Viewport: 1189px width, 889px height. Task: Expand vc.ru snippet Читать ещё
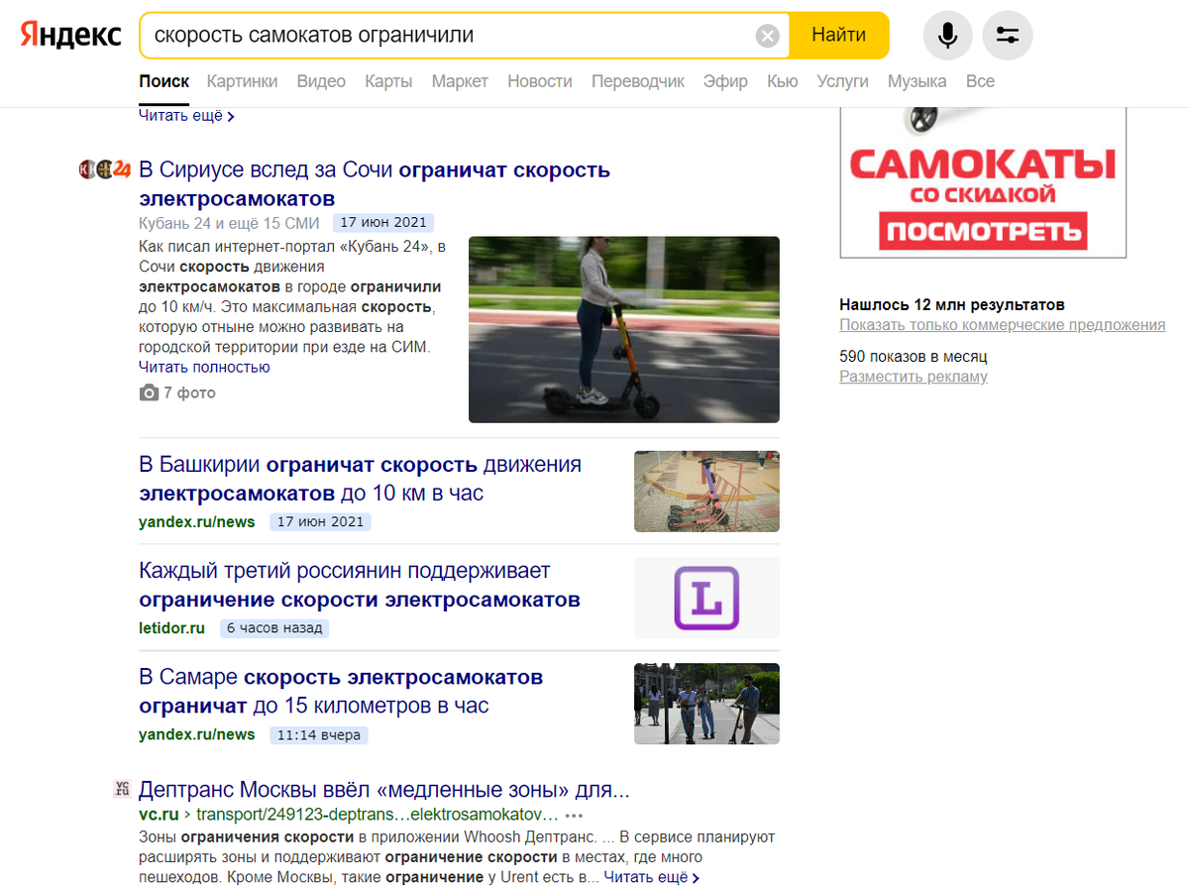(x=652, y=877)
